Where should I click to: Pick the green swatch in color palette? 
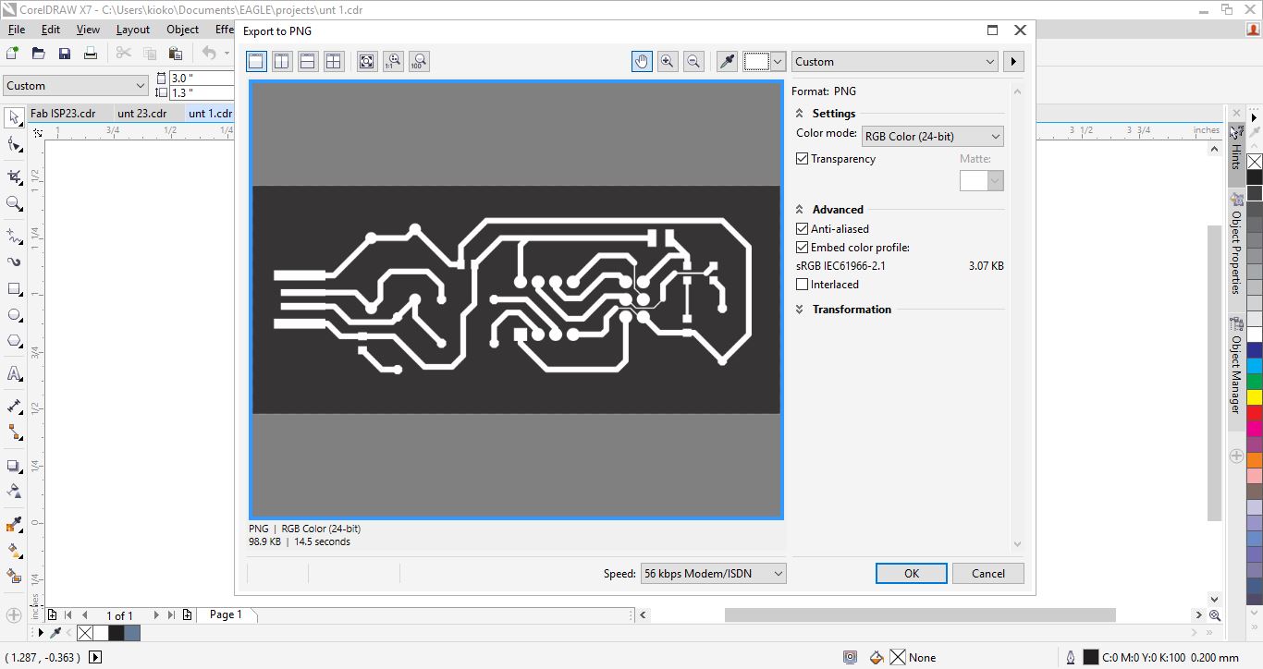click(1254, 381)
